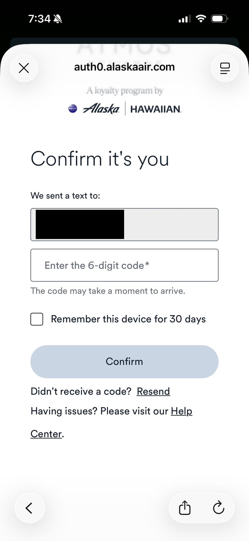Tap the redacted phone number field
The width and height of the screenshot is (249, 541).
pos(124,225)
